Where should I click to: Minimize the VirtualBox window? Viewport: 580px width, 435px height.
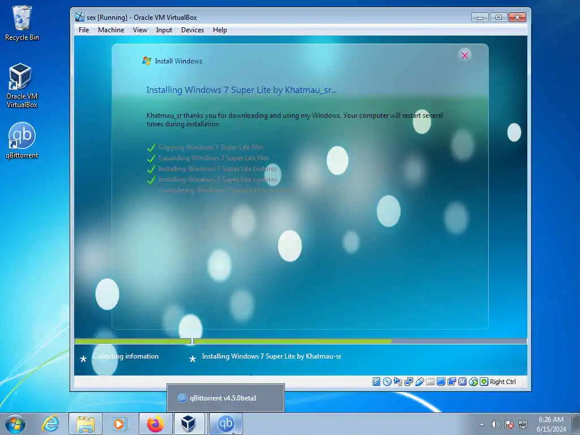click(480, 18)
